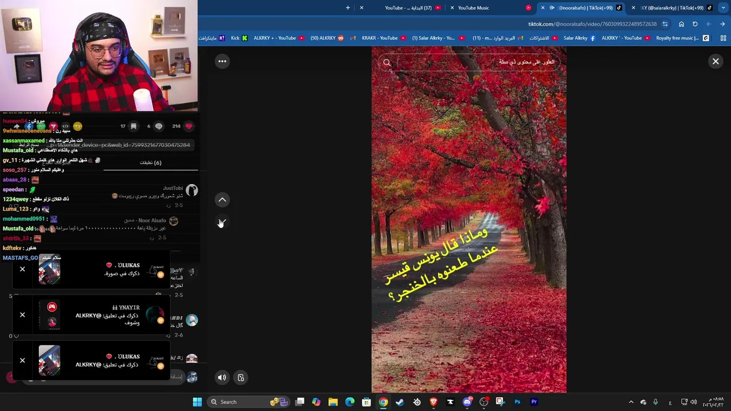Viewport: 731px width, 411px height.
Task: Open the volume control in system tray
Action: pyautogui.click(x=693, y=402)
